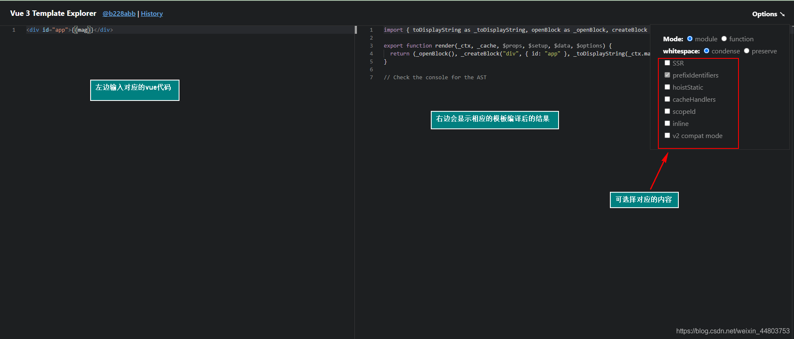Click the 'export function render' line in output
Screen dimensions: 794x339
pos(498,46)
